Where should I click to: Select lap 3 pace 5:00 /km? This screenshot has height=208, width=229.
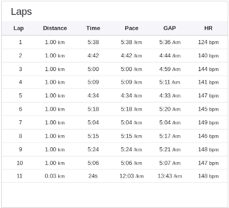[x=131, y=69]
